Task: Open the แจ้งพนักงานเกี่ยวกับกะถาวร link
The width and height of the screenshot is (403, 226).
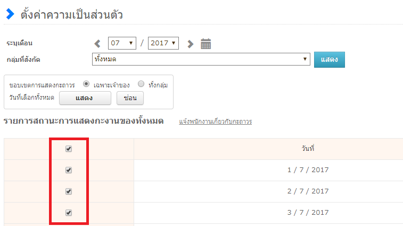Action: pyautogui.click(x=216, y=122)
